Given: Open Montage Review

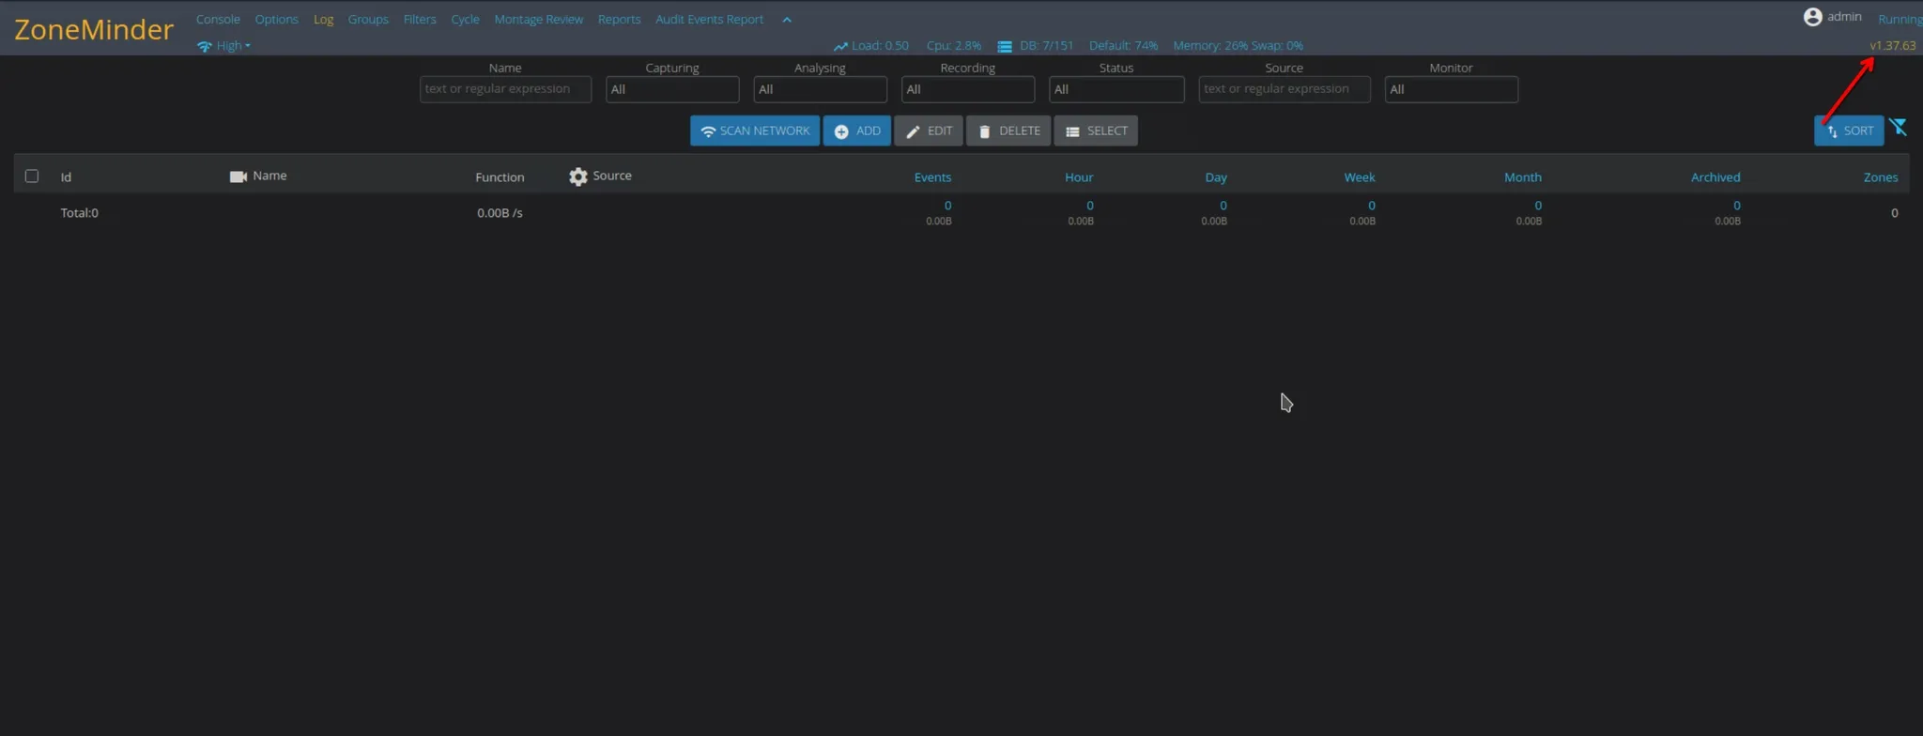Looking at the screenshot, I should (x=538, y=19).
